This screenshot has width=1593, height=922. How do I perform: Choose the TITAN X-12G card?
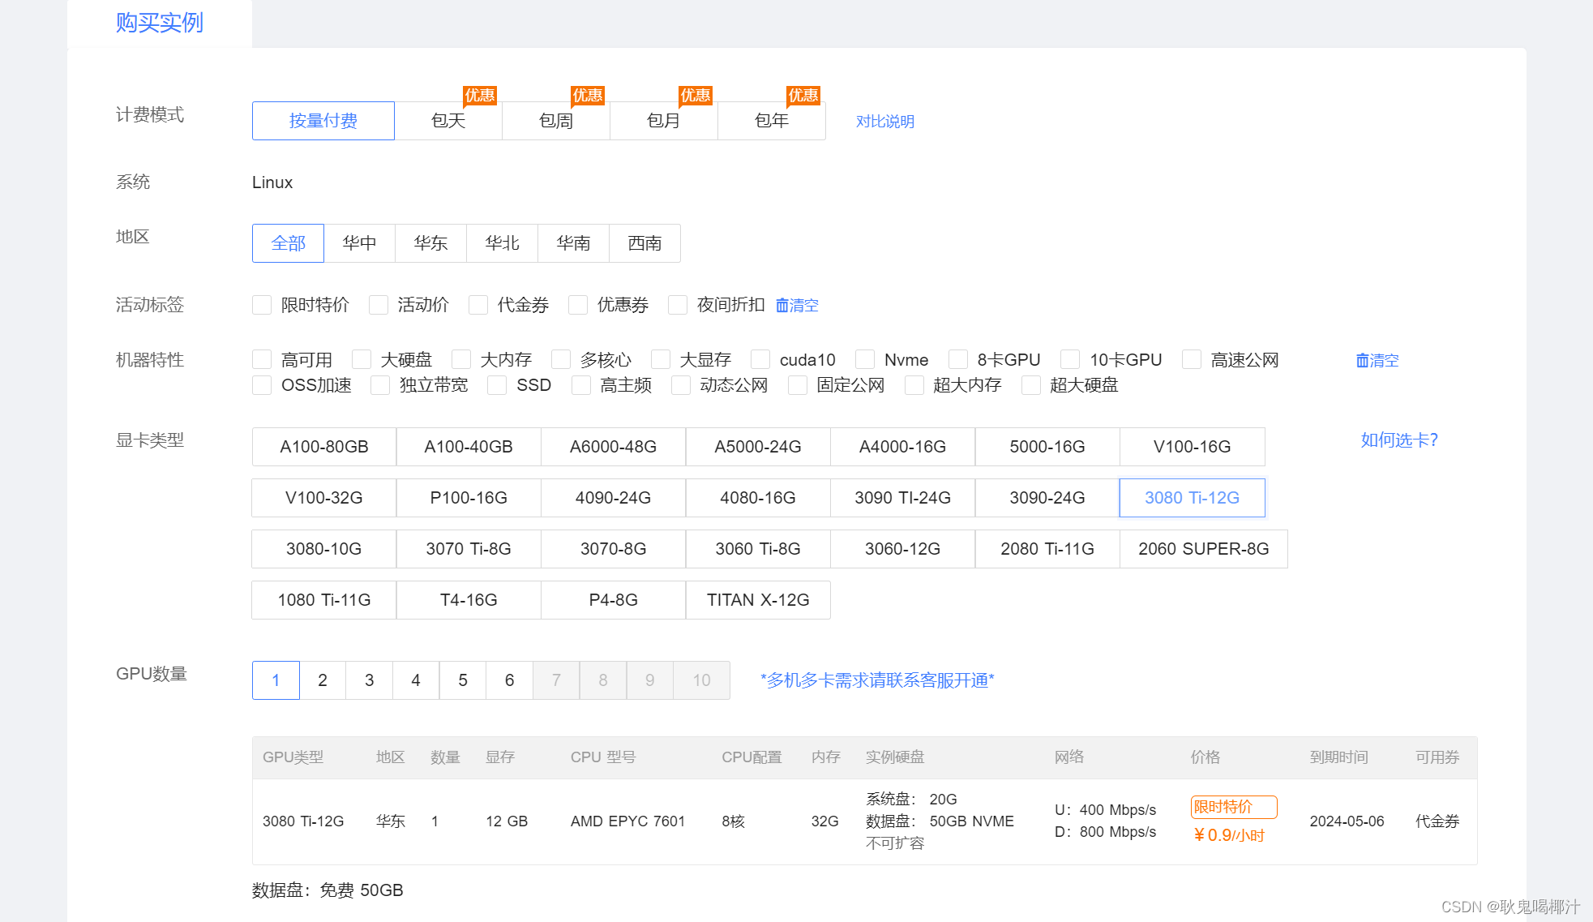758,600
